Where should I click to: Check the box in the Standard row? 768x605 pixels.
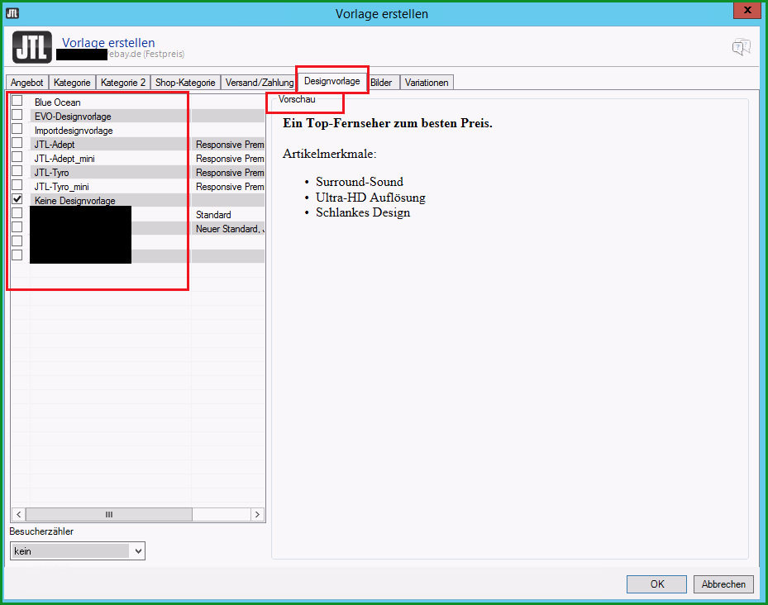coord(17,213)
